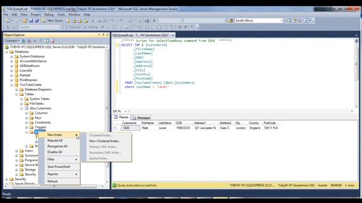
Task: Click the Disconnect icon in Object Explorer toolbar
Action: tap(29, 41)
